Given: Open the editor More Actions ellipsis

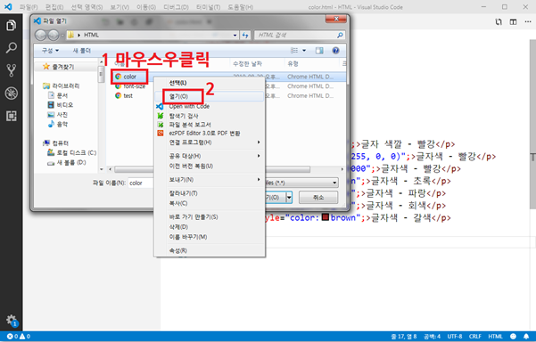Looking at the screenshot, I should (x=527, y=22).
